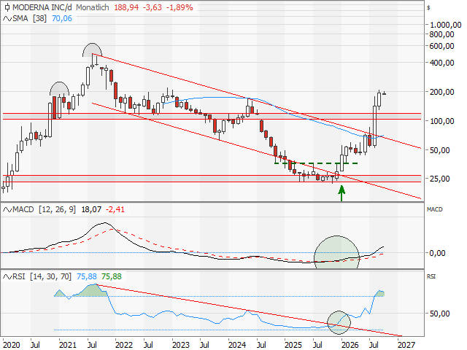Click the gray semicircle marker at 2021 peak

(93, 50)
